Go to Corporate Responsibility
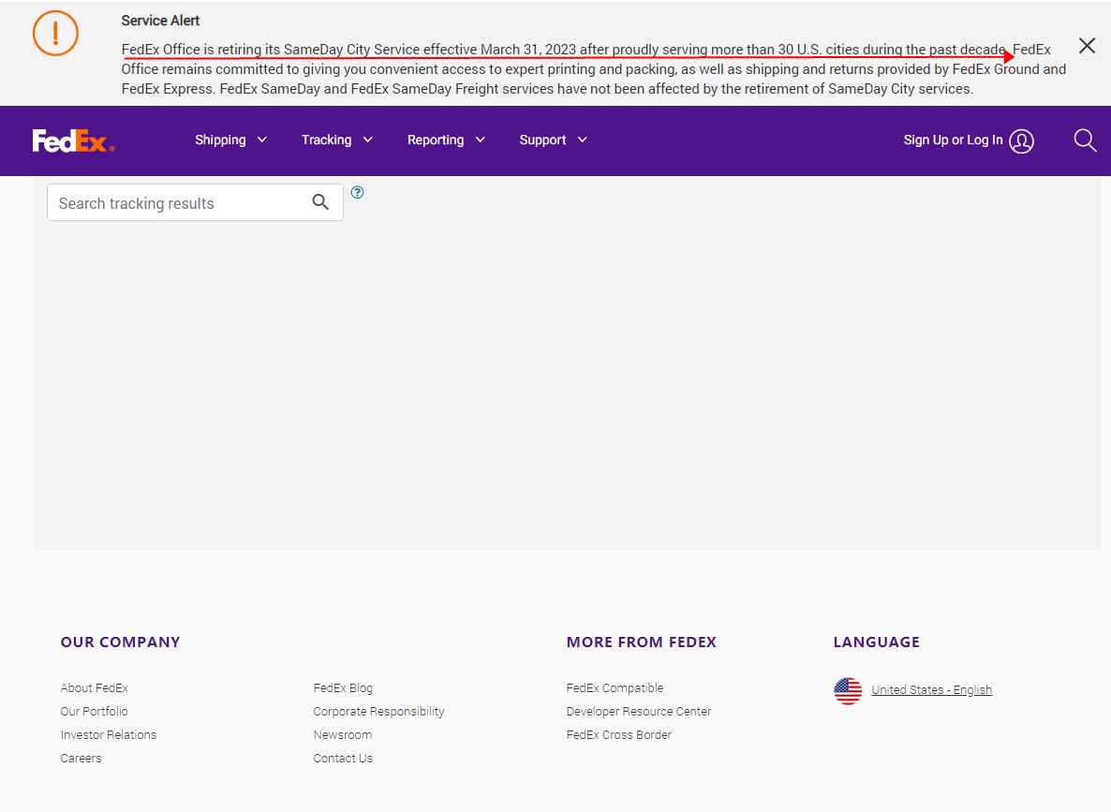Viewport: 1111px width, 812px height. 379,712
